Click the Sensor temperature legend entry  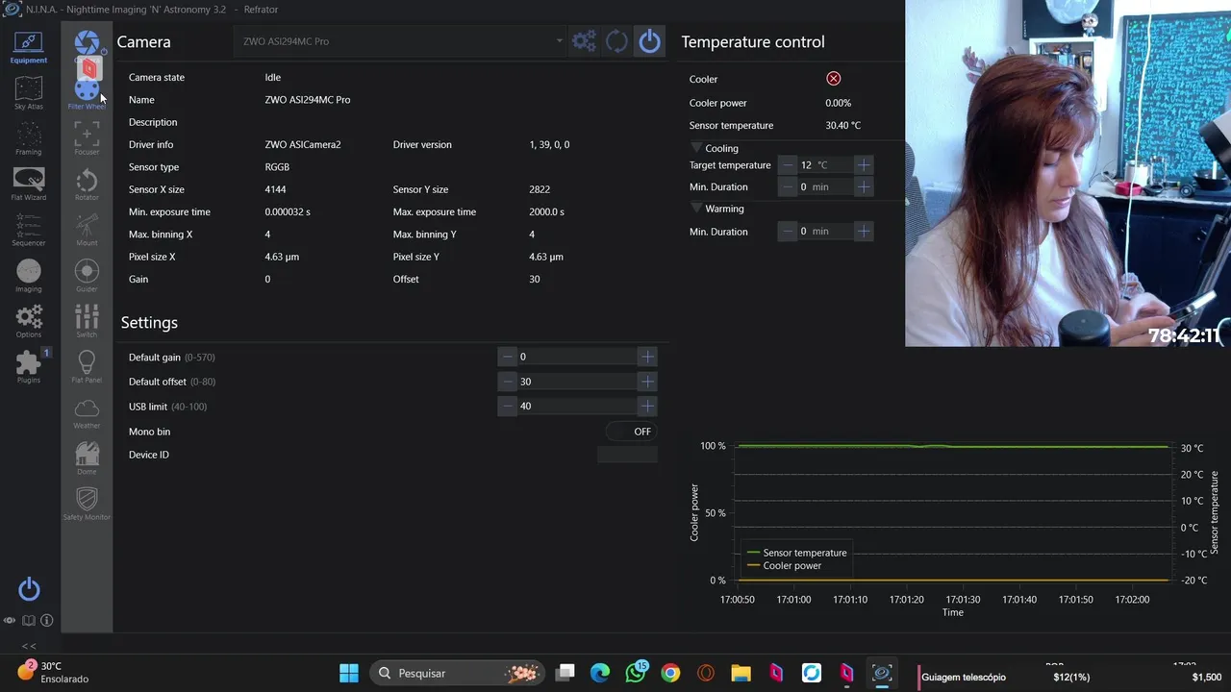(x=796, y=553)
